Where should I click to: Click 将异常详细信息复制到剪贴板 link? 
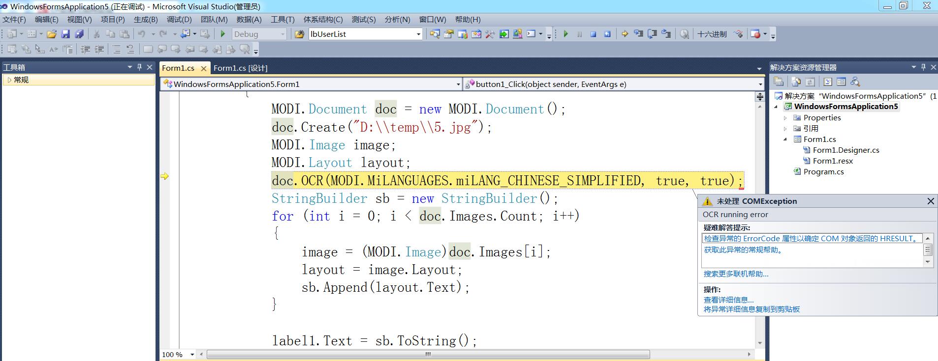point(751,309)
